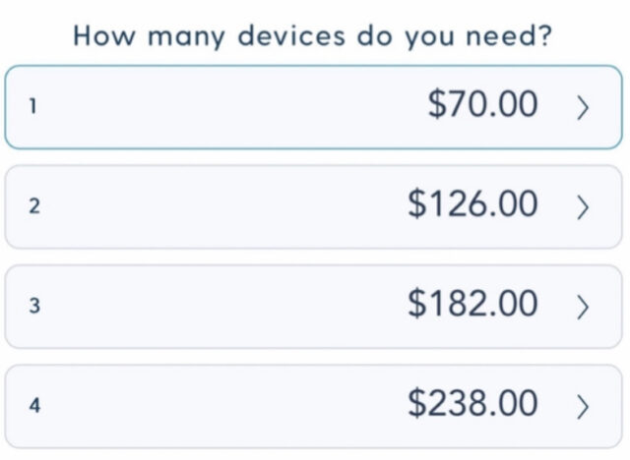This screenshot has width=630, height=460.
Task: Click the number 2 label
Action: pyautogui.click(x=34, y=206)
